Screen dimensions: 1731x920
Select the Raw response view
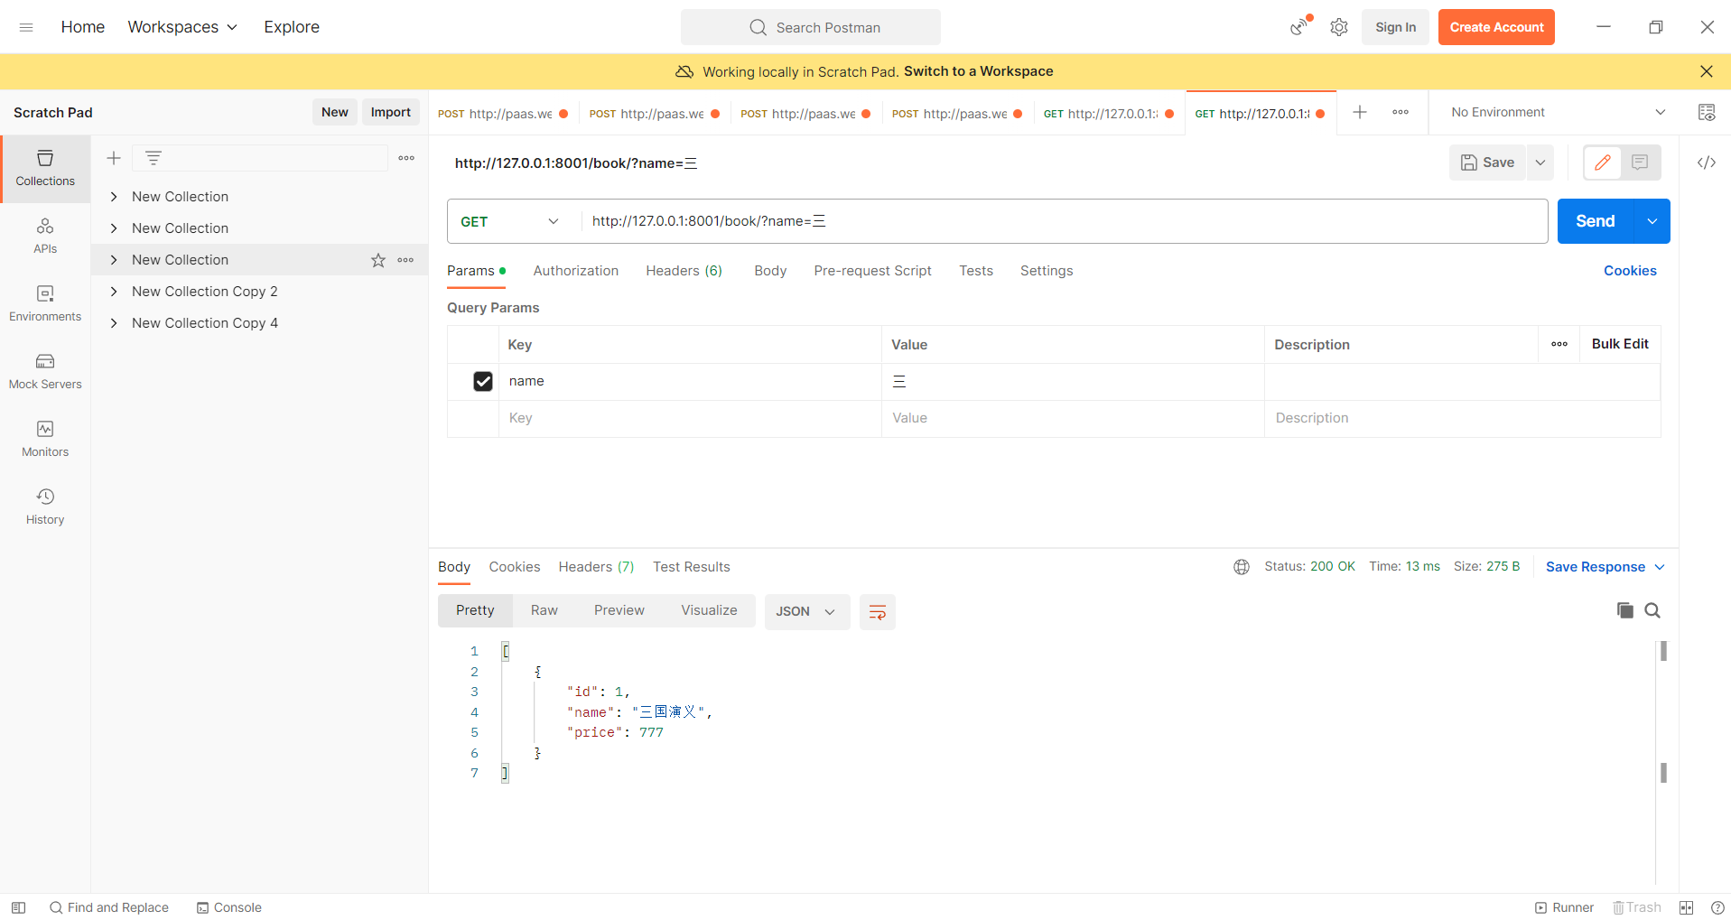pyautogui.click(x=544, y=610)
